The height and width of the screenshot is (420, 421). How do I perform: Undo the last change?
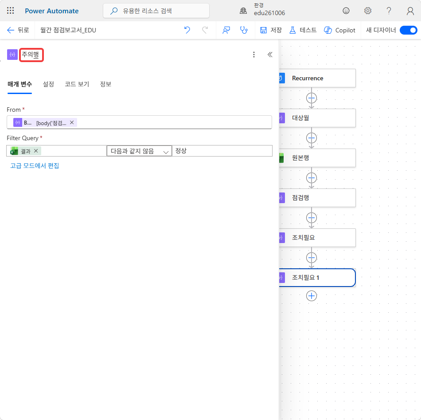187,30
